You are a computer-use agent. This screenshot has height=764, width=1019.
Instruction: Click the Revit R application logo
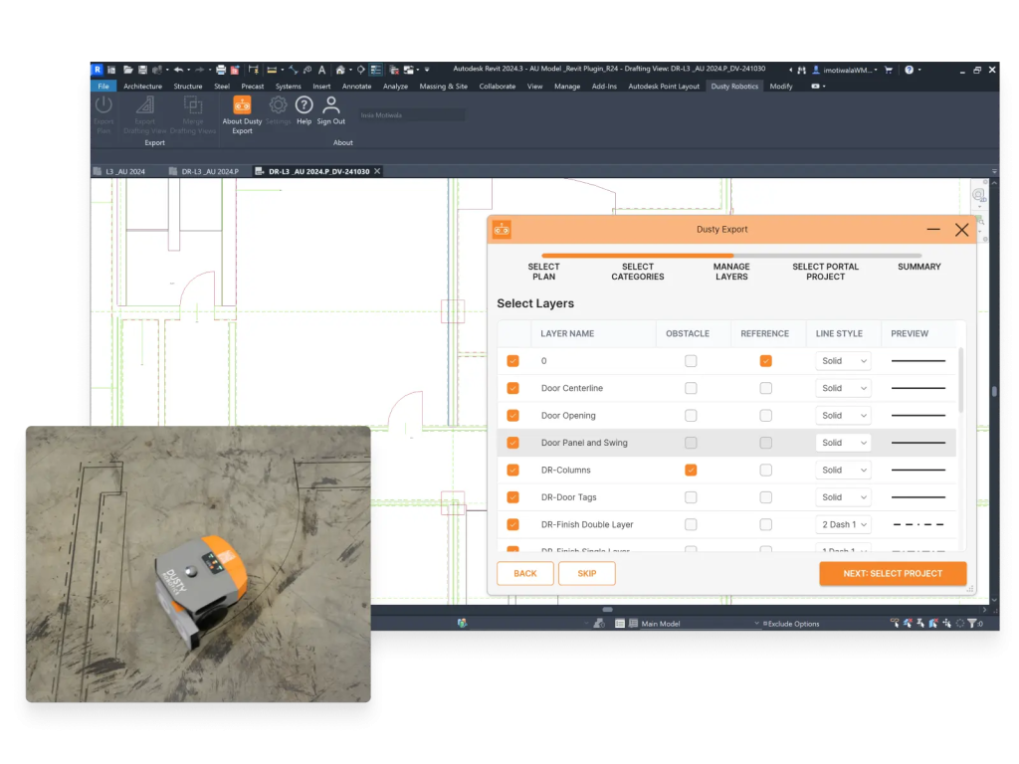[98, 70]
